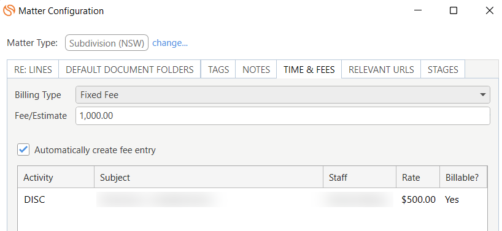Maximize the Matter Configuration window
502x231 pixels.
[454, 10]
